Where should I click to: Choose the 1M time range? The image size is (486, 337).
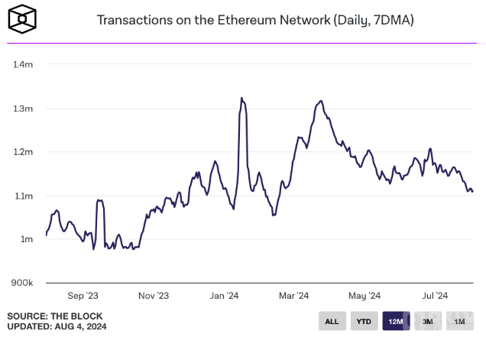click(x=459, y=322)
